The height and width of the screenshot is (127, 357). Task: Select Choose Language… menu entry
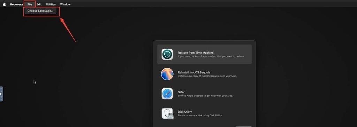click(x=40, y=11)
